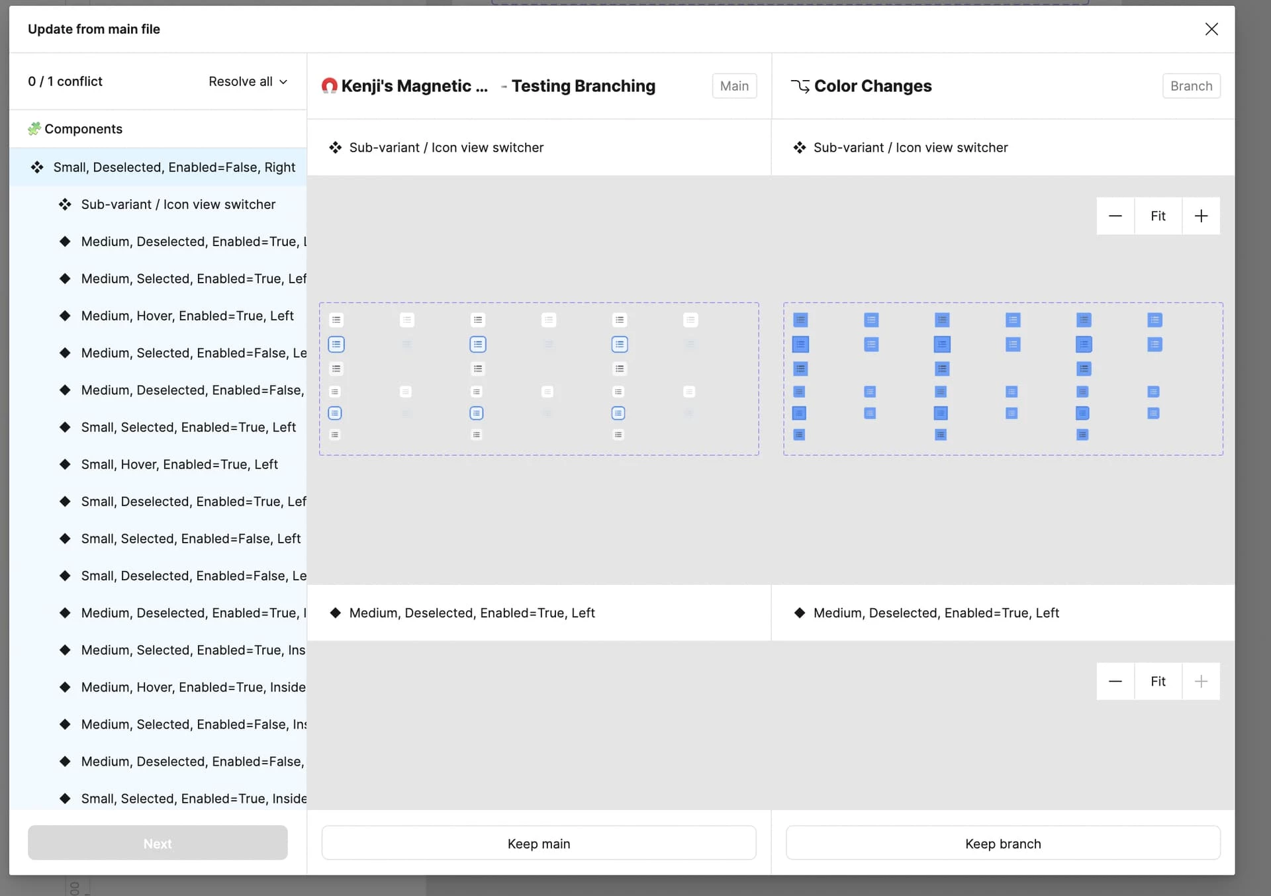Click the branch arrow icon beside Color Changes
Viewport: 1271px width, 896px height.
[x=800, y=86]
